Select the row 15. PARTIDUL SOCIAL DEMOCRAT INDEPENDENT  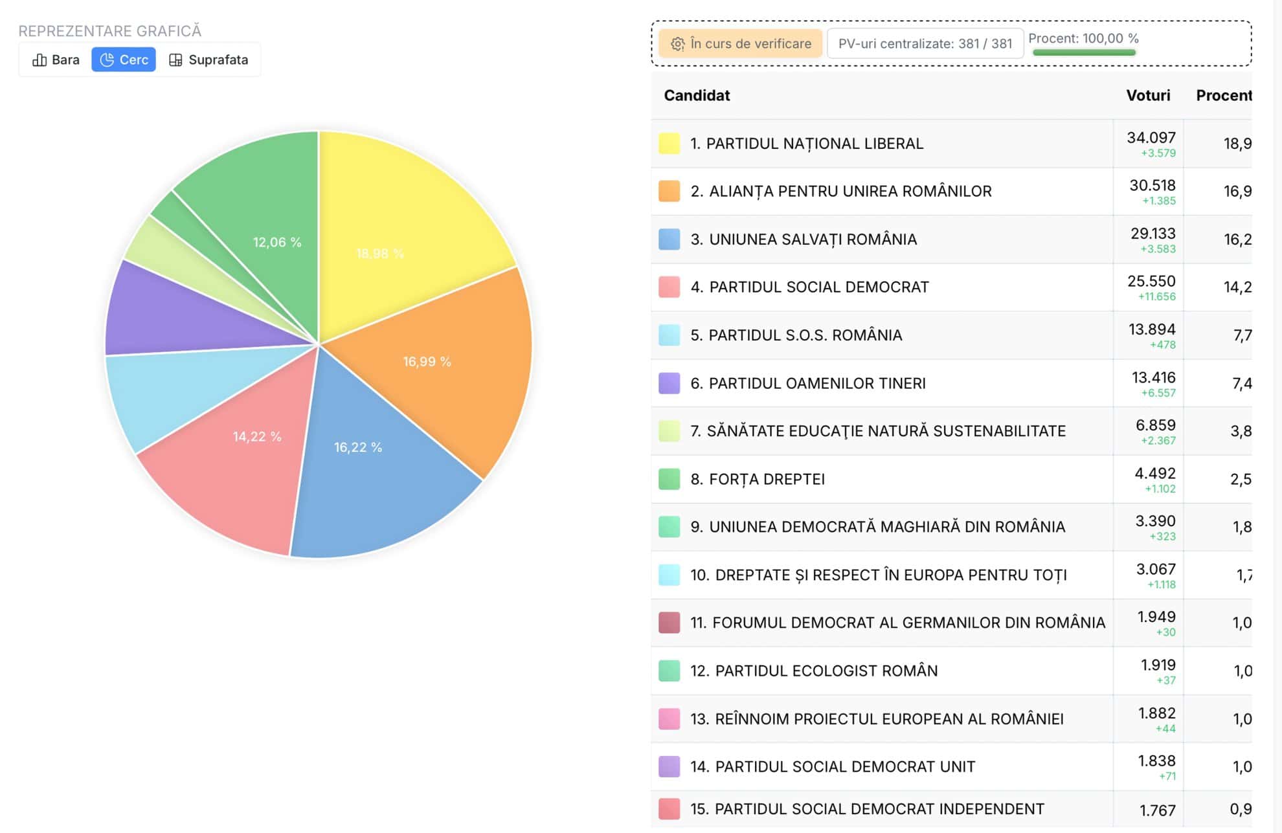click(x=951, y=809)
